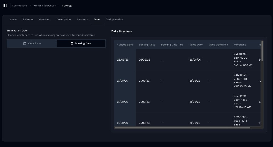Open Monthly Expenses breadcrumb link
The image size is (273, 147).
point(45,6)
